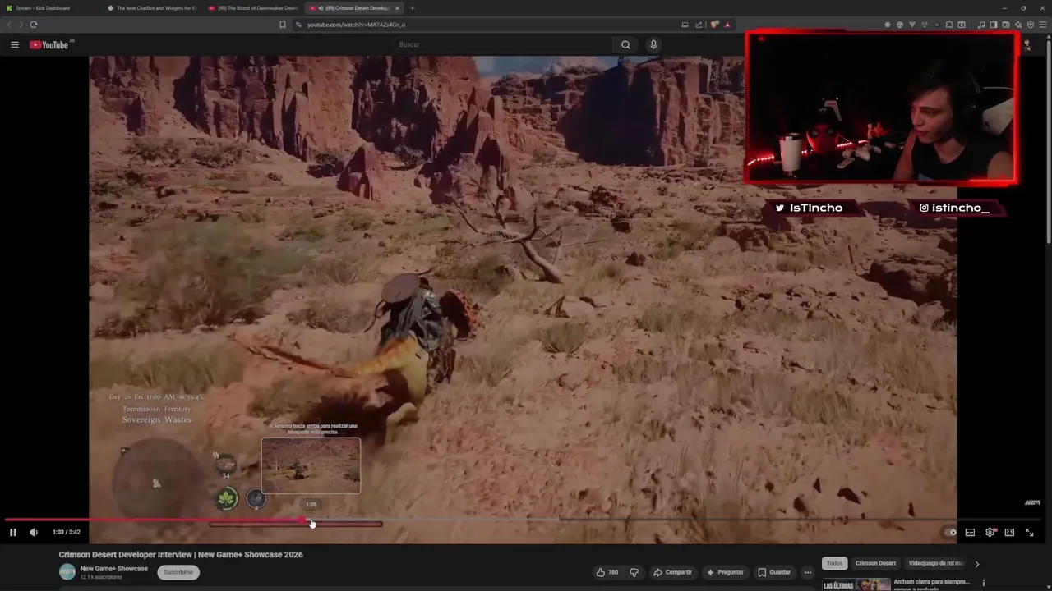This screenshot has height=591, width=1052.
Task: Open the Brave Rewards triangle icon
Action: tap(727, 25)
